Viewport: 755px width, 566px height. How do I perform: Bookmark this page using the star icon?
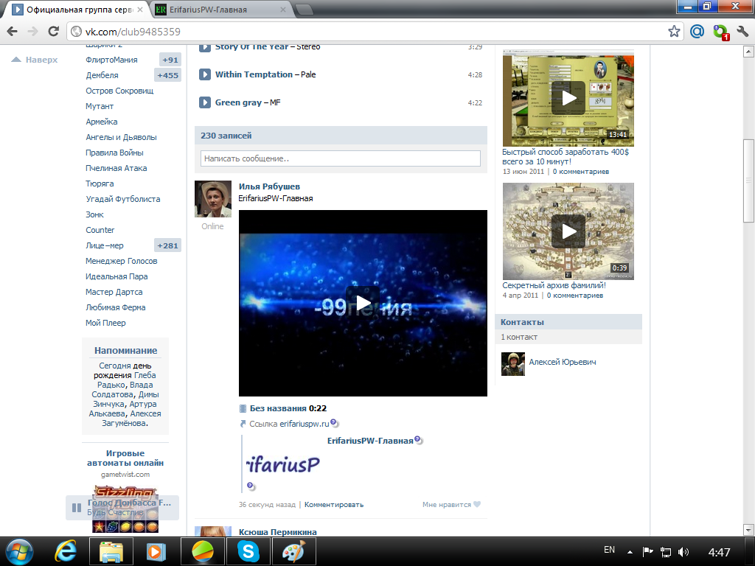coord(674,31)
